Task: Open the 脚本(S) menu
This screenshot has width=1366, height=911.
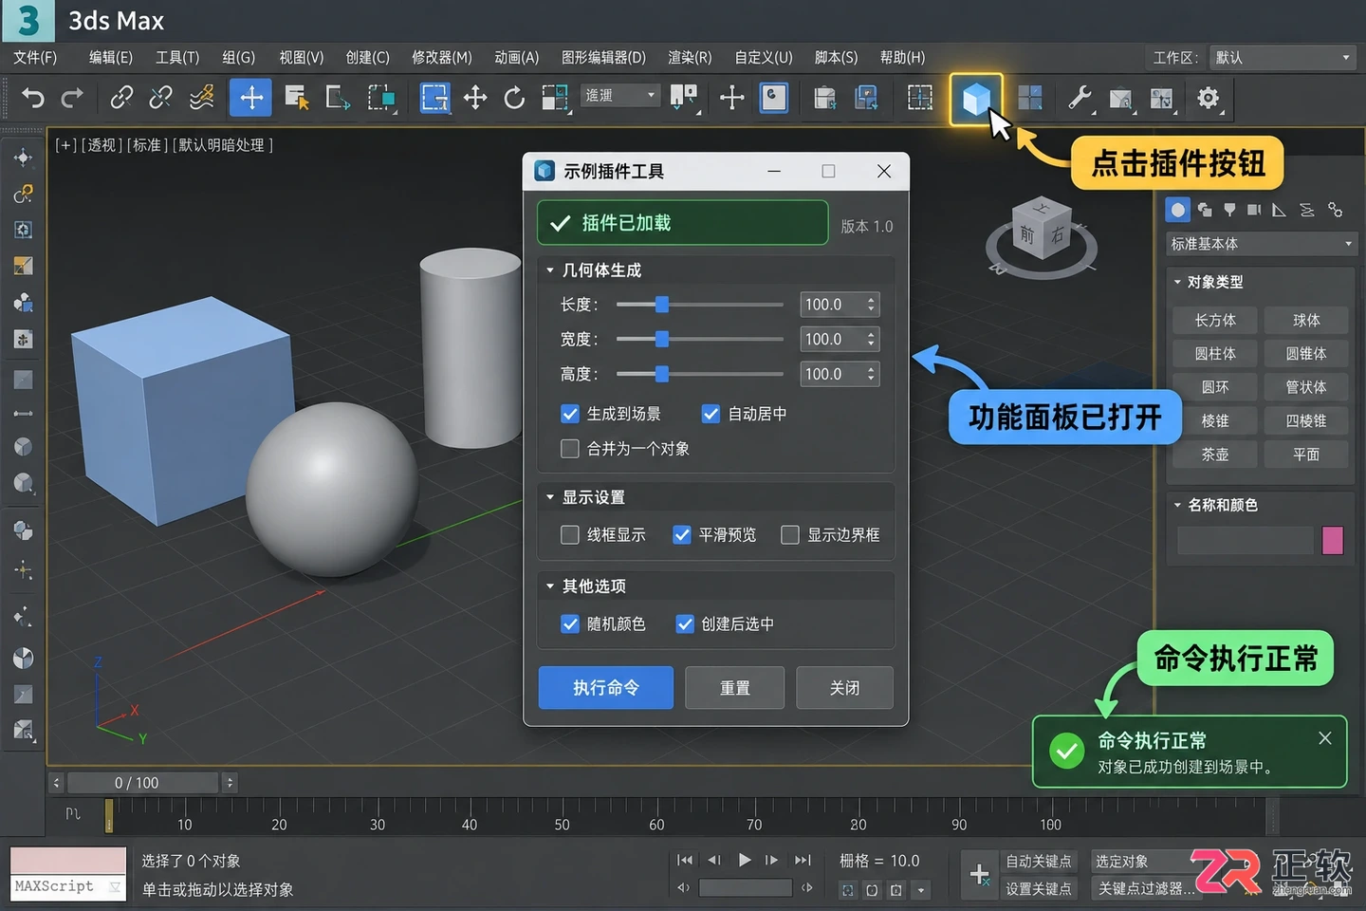Action: [x=836, y=58]
